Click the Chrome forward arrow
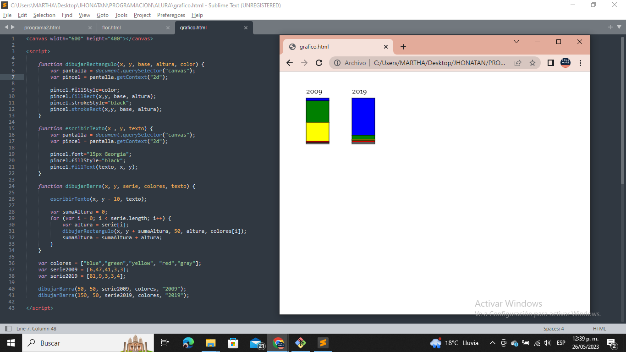The height and width of the screenshot is (352, 626). click(x=304, y=63)
